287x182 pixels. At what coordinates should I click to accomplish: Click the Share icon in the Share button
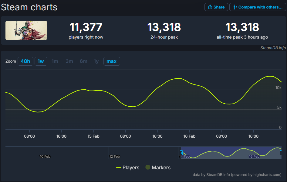(211, 7)
